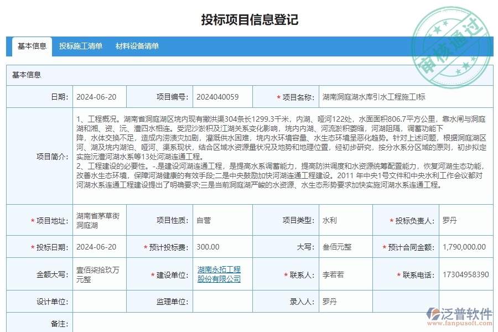Click the 项目编号 field showing 2024040059

pos(220,96)
